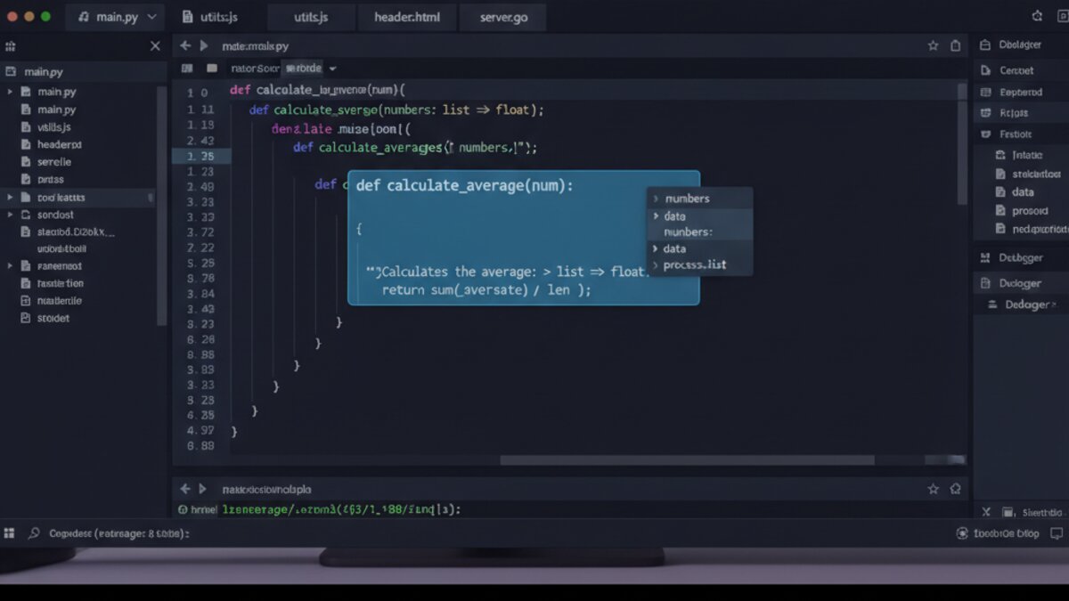Click the second small icon left of 'rator Soior'
This screenshot has width=1069, height=601.
point(212,68)
